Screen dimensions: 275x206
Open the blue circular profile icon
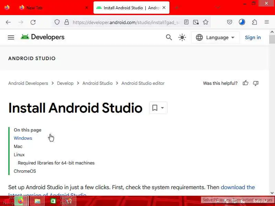[242, 22]
